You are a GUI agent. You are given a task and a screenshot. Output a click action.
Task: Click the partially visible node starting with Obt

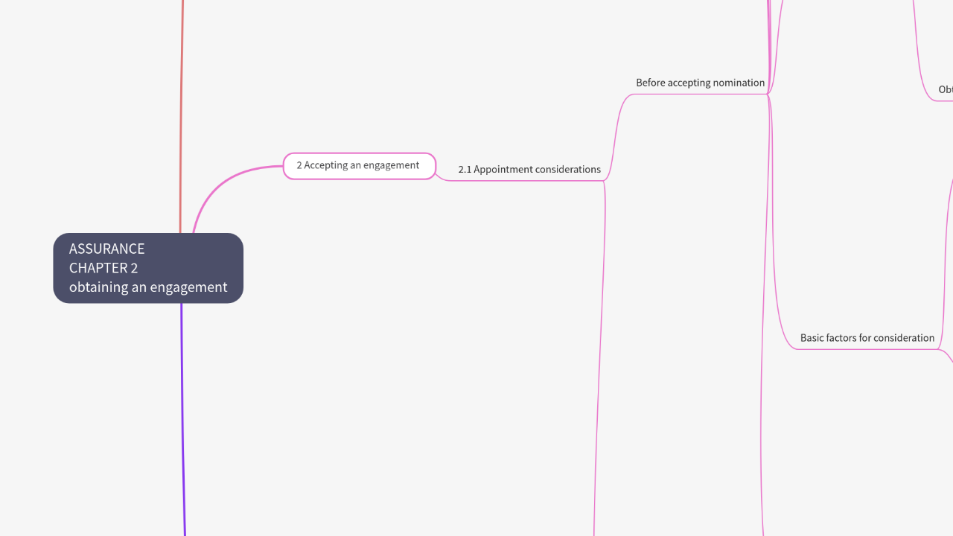944,89
